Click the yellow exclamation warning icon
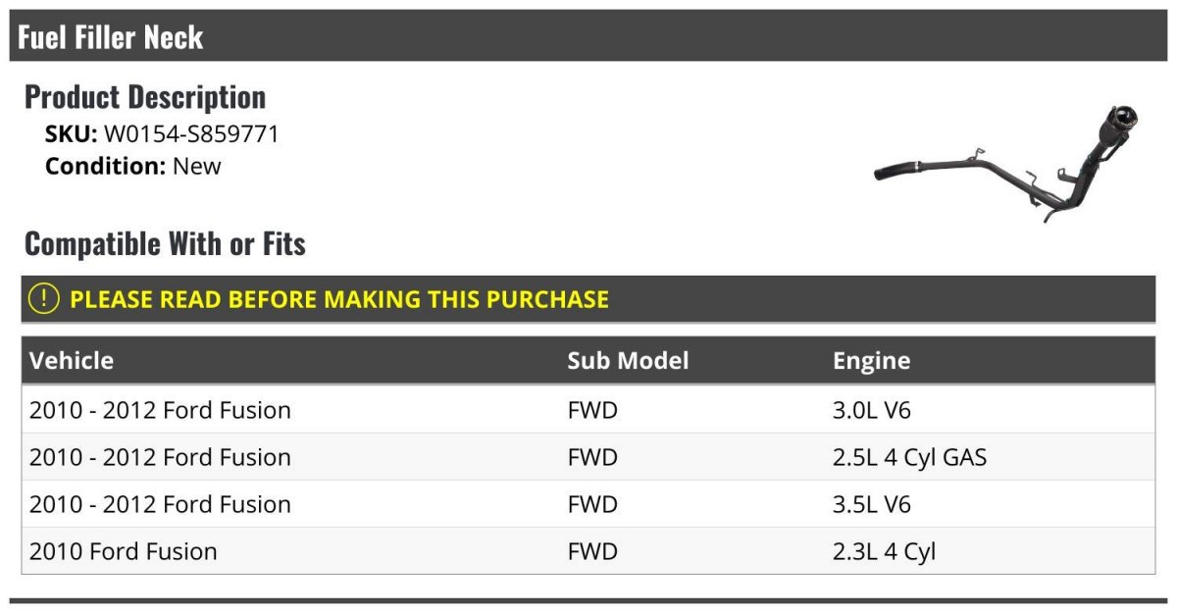The width and height of the screenshot is (1177, 613). [45, 299]
